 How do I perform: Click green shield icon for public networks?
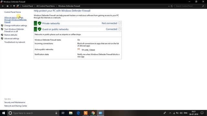pyautogui.click(x=39, y=29)
